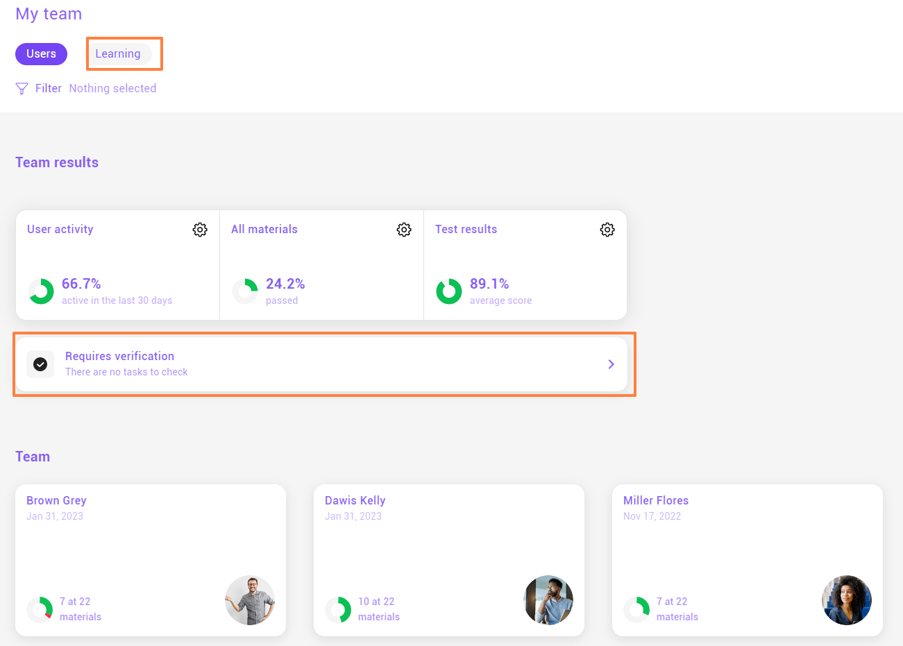
Task: Click the My team page title
Action: pyautogui.click(x=49, y=14)
